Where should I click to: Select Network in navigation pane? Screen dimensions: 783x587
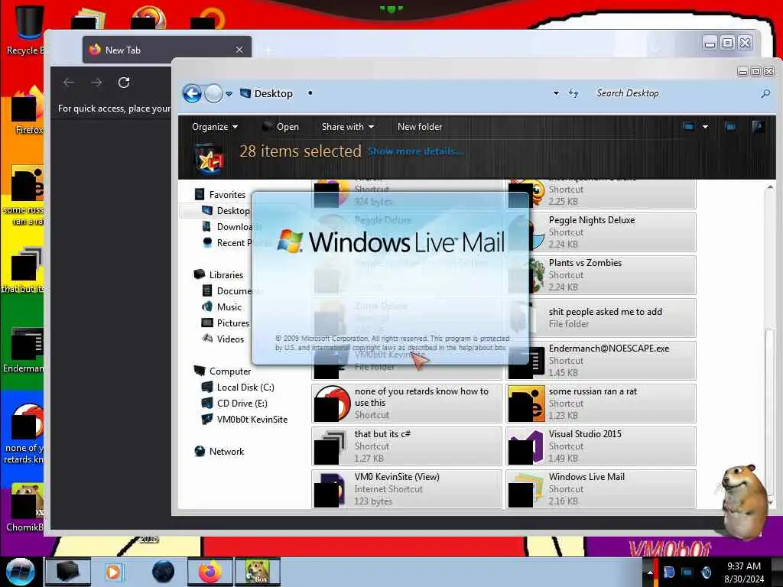[x=219, y=451]
